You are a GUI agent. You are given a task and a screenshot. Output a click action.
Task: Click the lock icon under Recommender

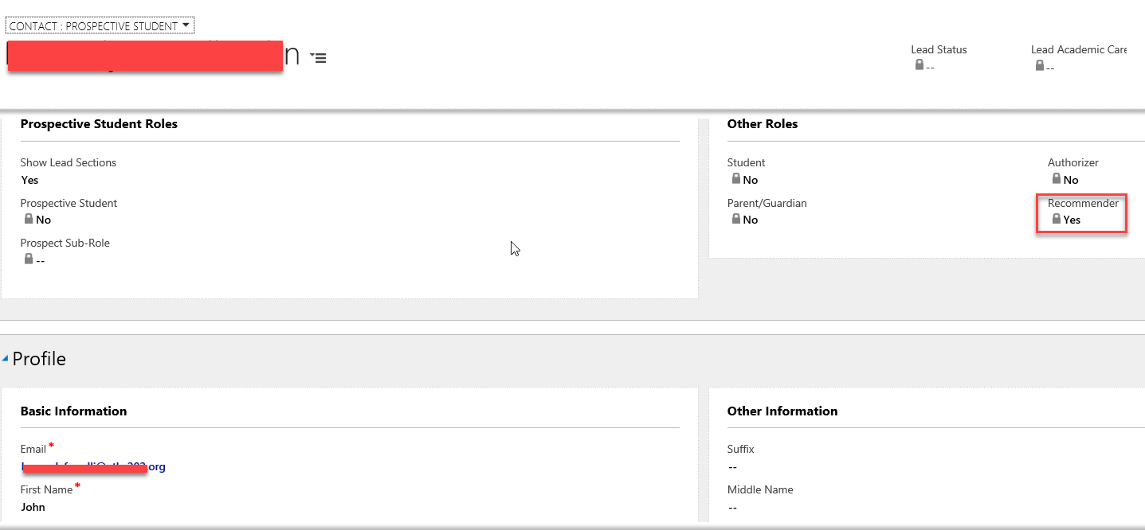tap(1057, 219)
